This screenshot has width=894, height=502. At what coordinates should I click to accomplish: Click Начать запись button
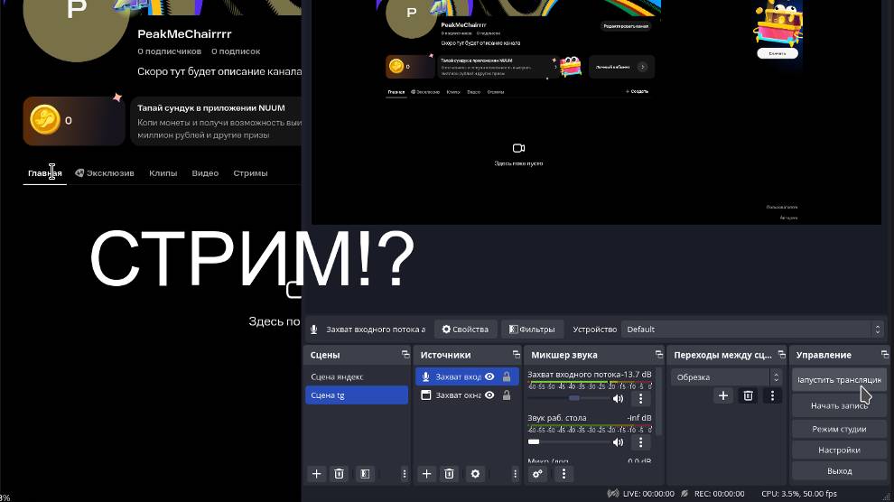839,405
